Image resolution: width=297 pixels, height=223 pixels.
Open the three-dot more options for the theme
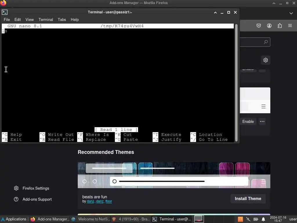click(x=262, y=122)
